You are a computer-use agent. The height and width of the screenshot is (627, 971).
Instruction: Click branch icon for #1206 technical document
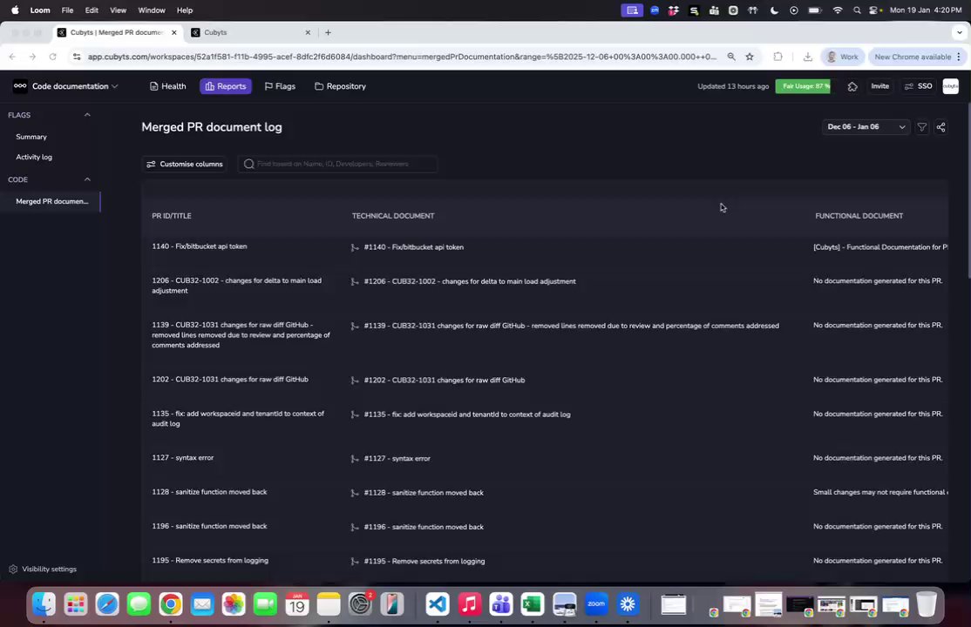[355, 281]
